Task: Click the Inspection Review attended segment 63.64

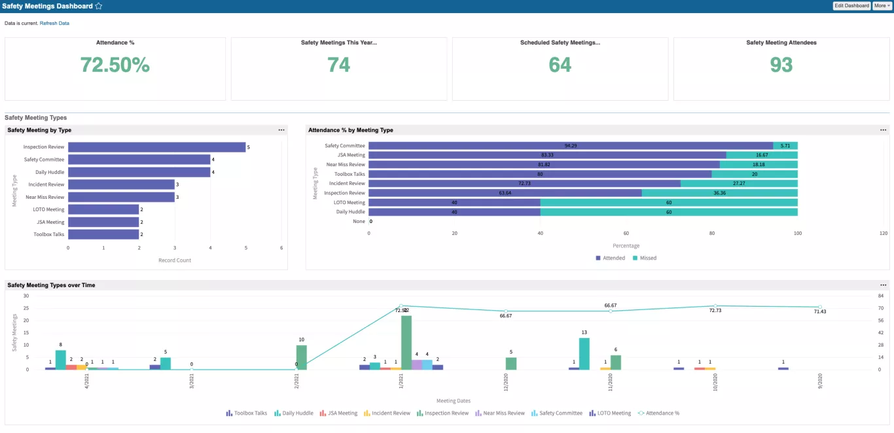Action: pos(505,193)
